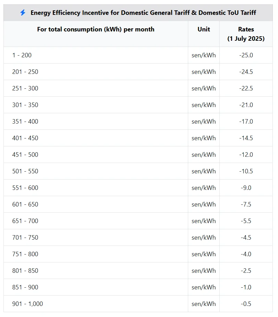This screenshot has height=317, width=278.
Task: Click the 'For total consumption (kWh) per month' header
Action: 96,29
